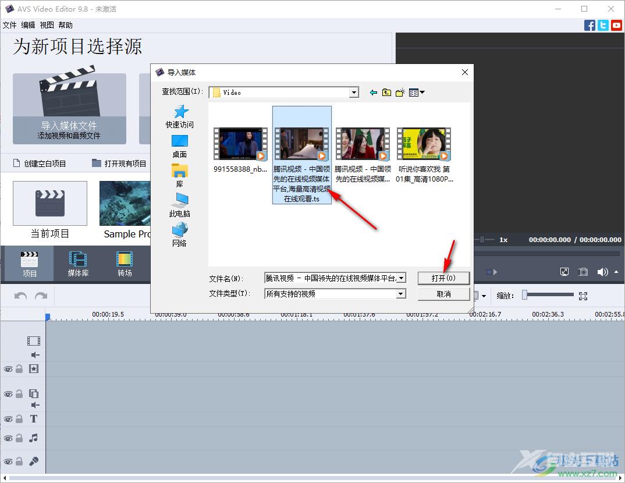Expand the 查找范围 Video folder dropdown
Image resolution: width=625 pixels, height=483 pixels.
(x=354, y=93)
